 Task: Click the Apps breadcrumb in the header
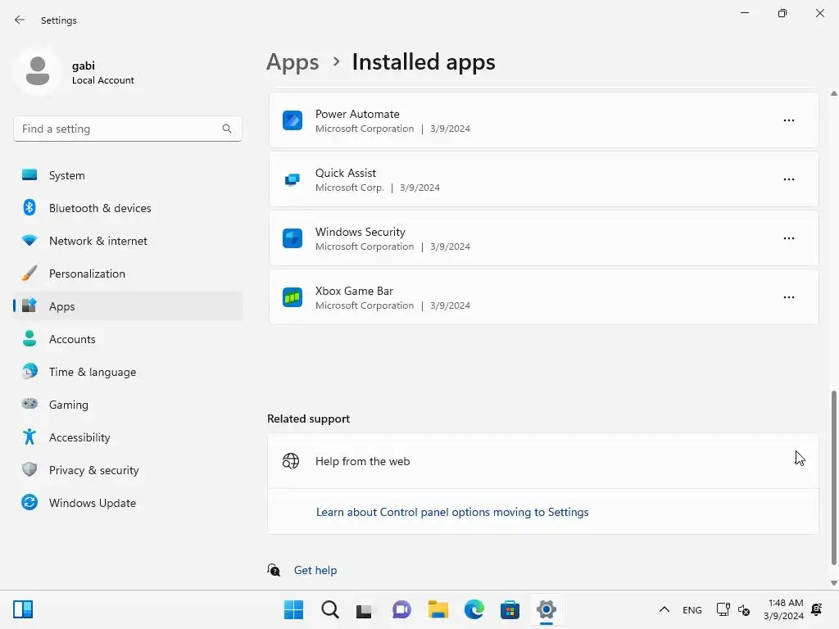click(293, 62)
